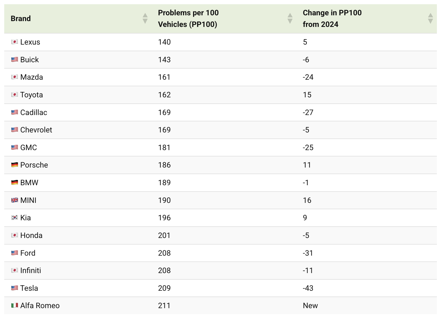Click Japan flag icon beside Lexus
Image resolution: width=439 pixels, height=315 pixels.
[x=15, y=42]
